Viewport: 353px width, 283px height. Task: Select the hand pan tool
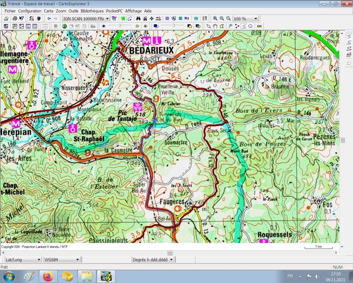coord(215,26)
